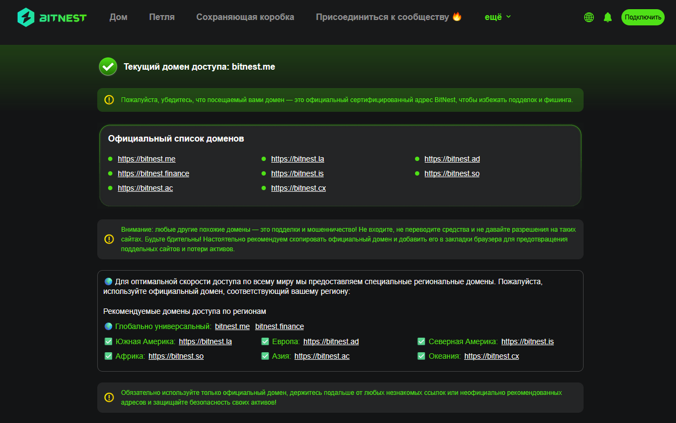Click the checkbox beside Южная Америка

tap(107, 341)
